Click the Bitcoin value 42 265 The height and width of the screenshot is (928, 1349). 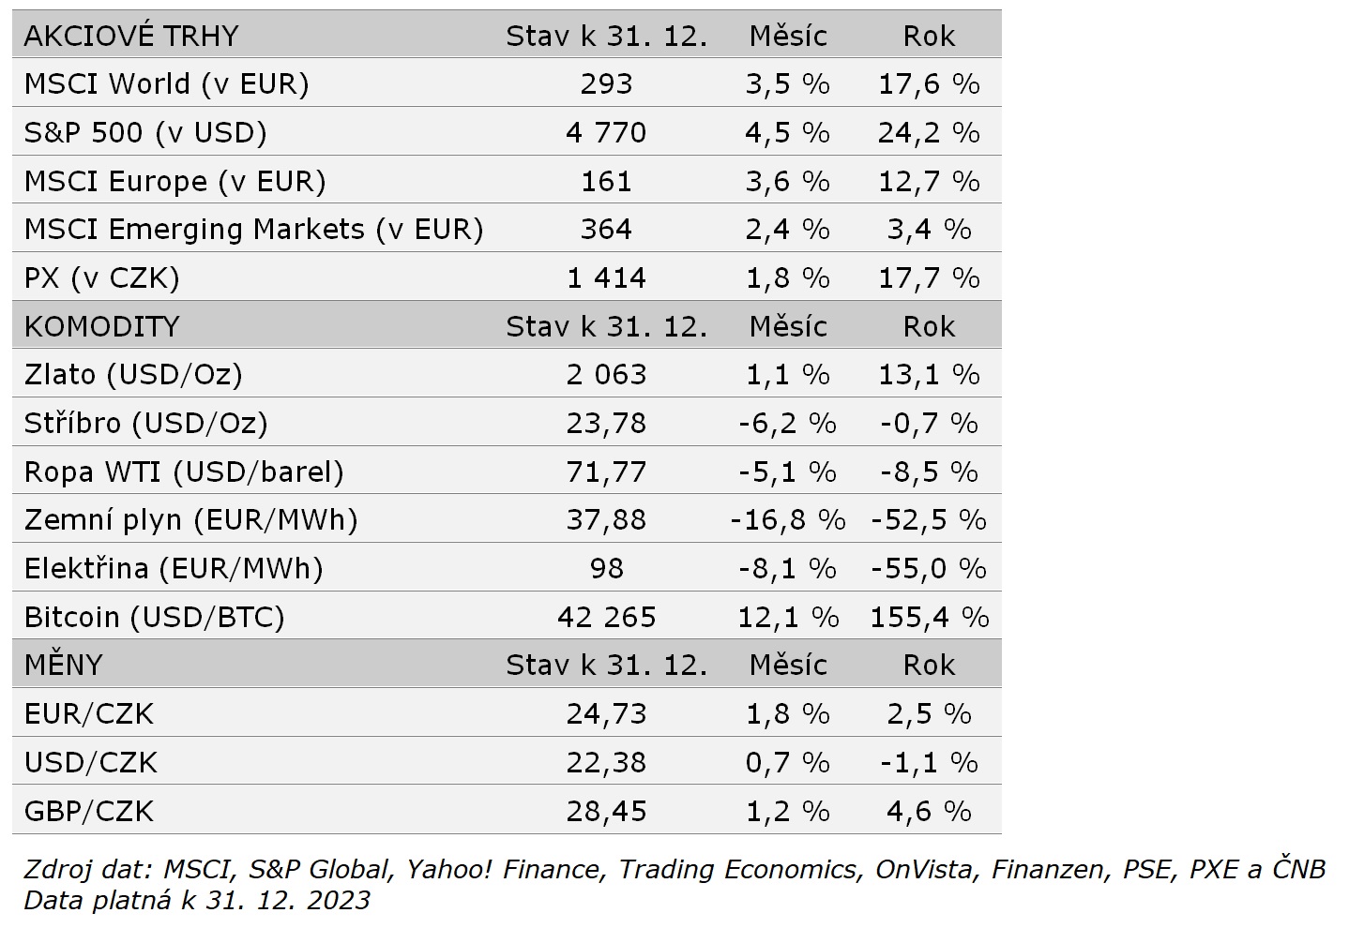pos(606,618)
